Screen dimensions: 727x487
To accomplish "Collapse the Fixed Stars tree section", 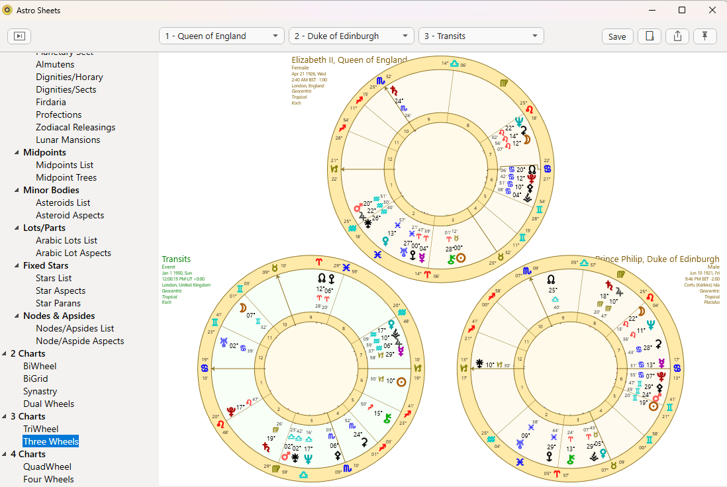I will pyautogui.click(x=17, y=265).
